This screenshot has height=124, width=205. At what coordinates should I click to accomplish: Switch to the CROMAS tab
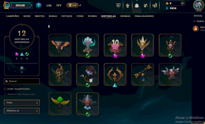125,16
